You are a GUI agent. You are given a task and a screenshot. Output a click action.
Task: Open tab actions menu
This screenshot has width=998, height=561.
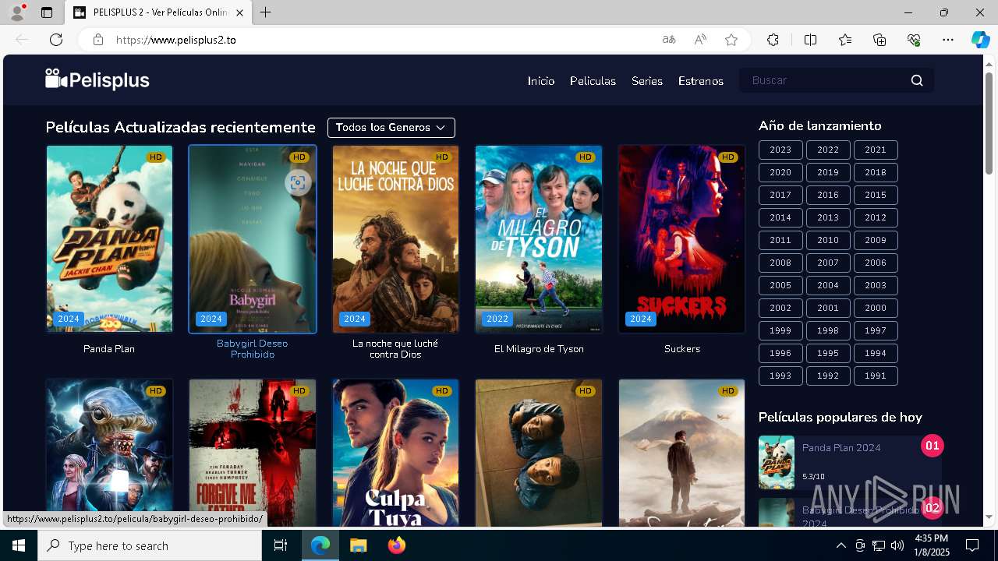tap(47, 12)
